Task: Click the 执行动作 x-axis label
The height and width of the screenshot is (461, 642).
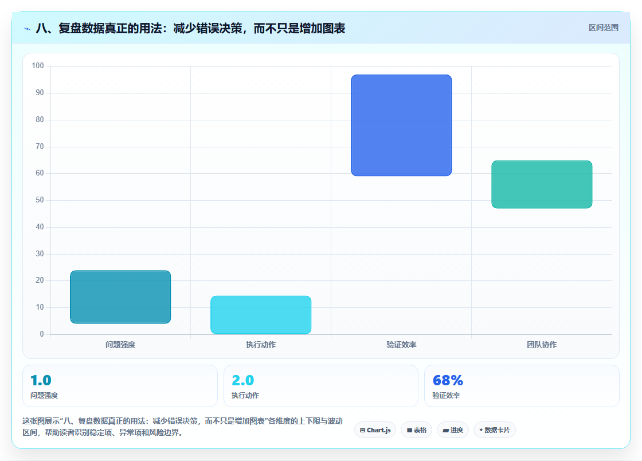Action: (261, 345)
